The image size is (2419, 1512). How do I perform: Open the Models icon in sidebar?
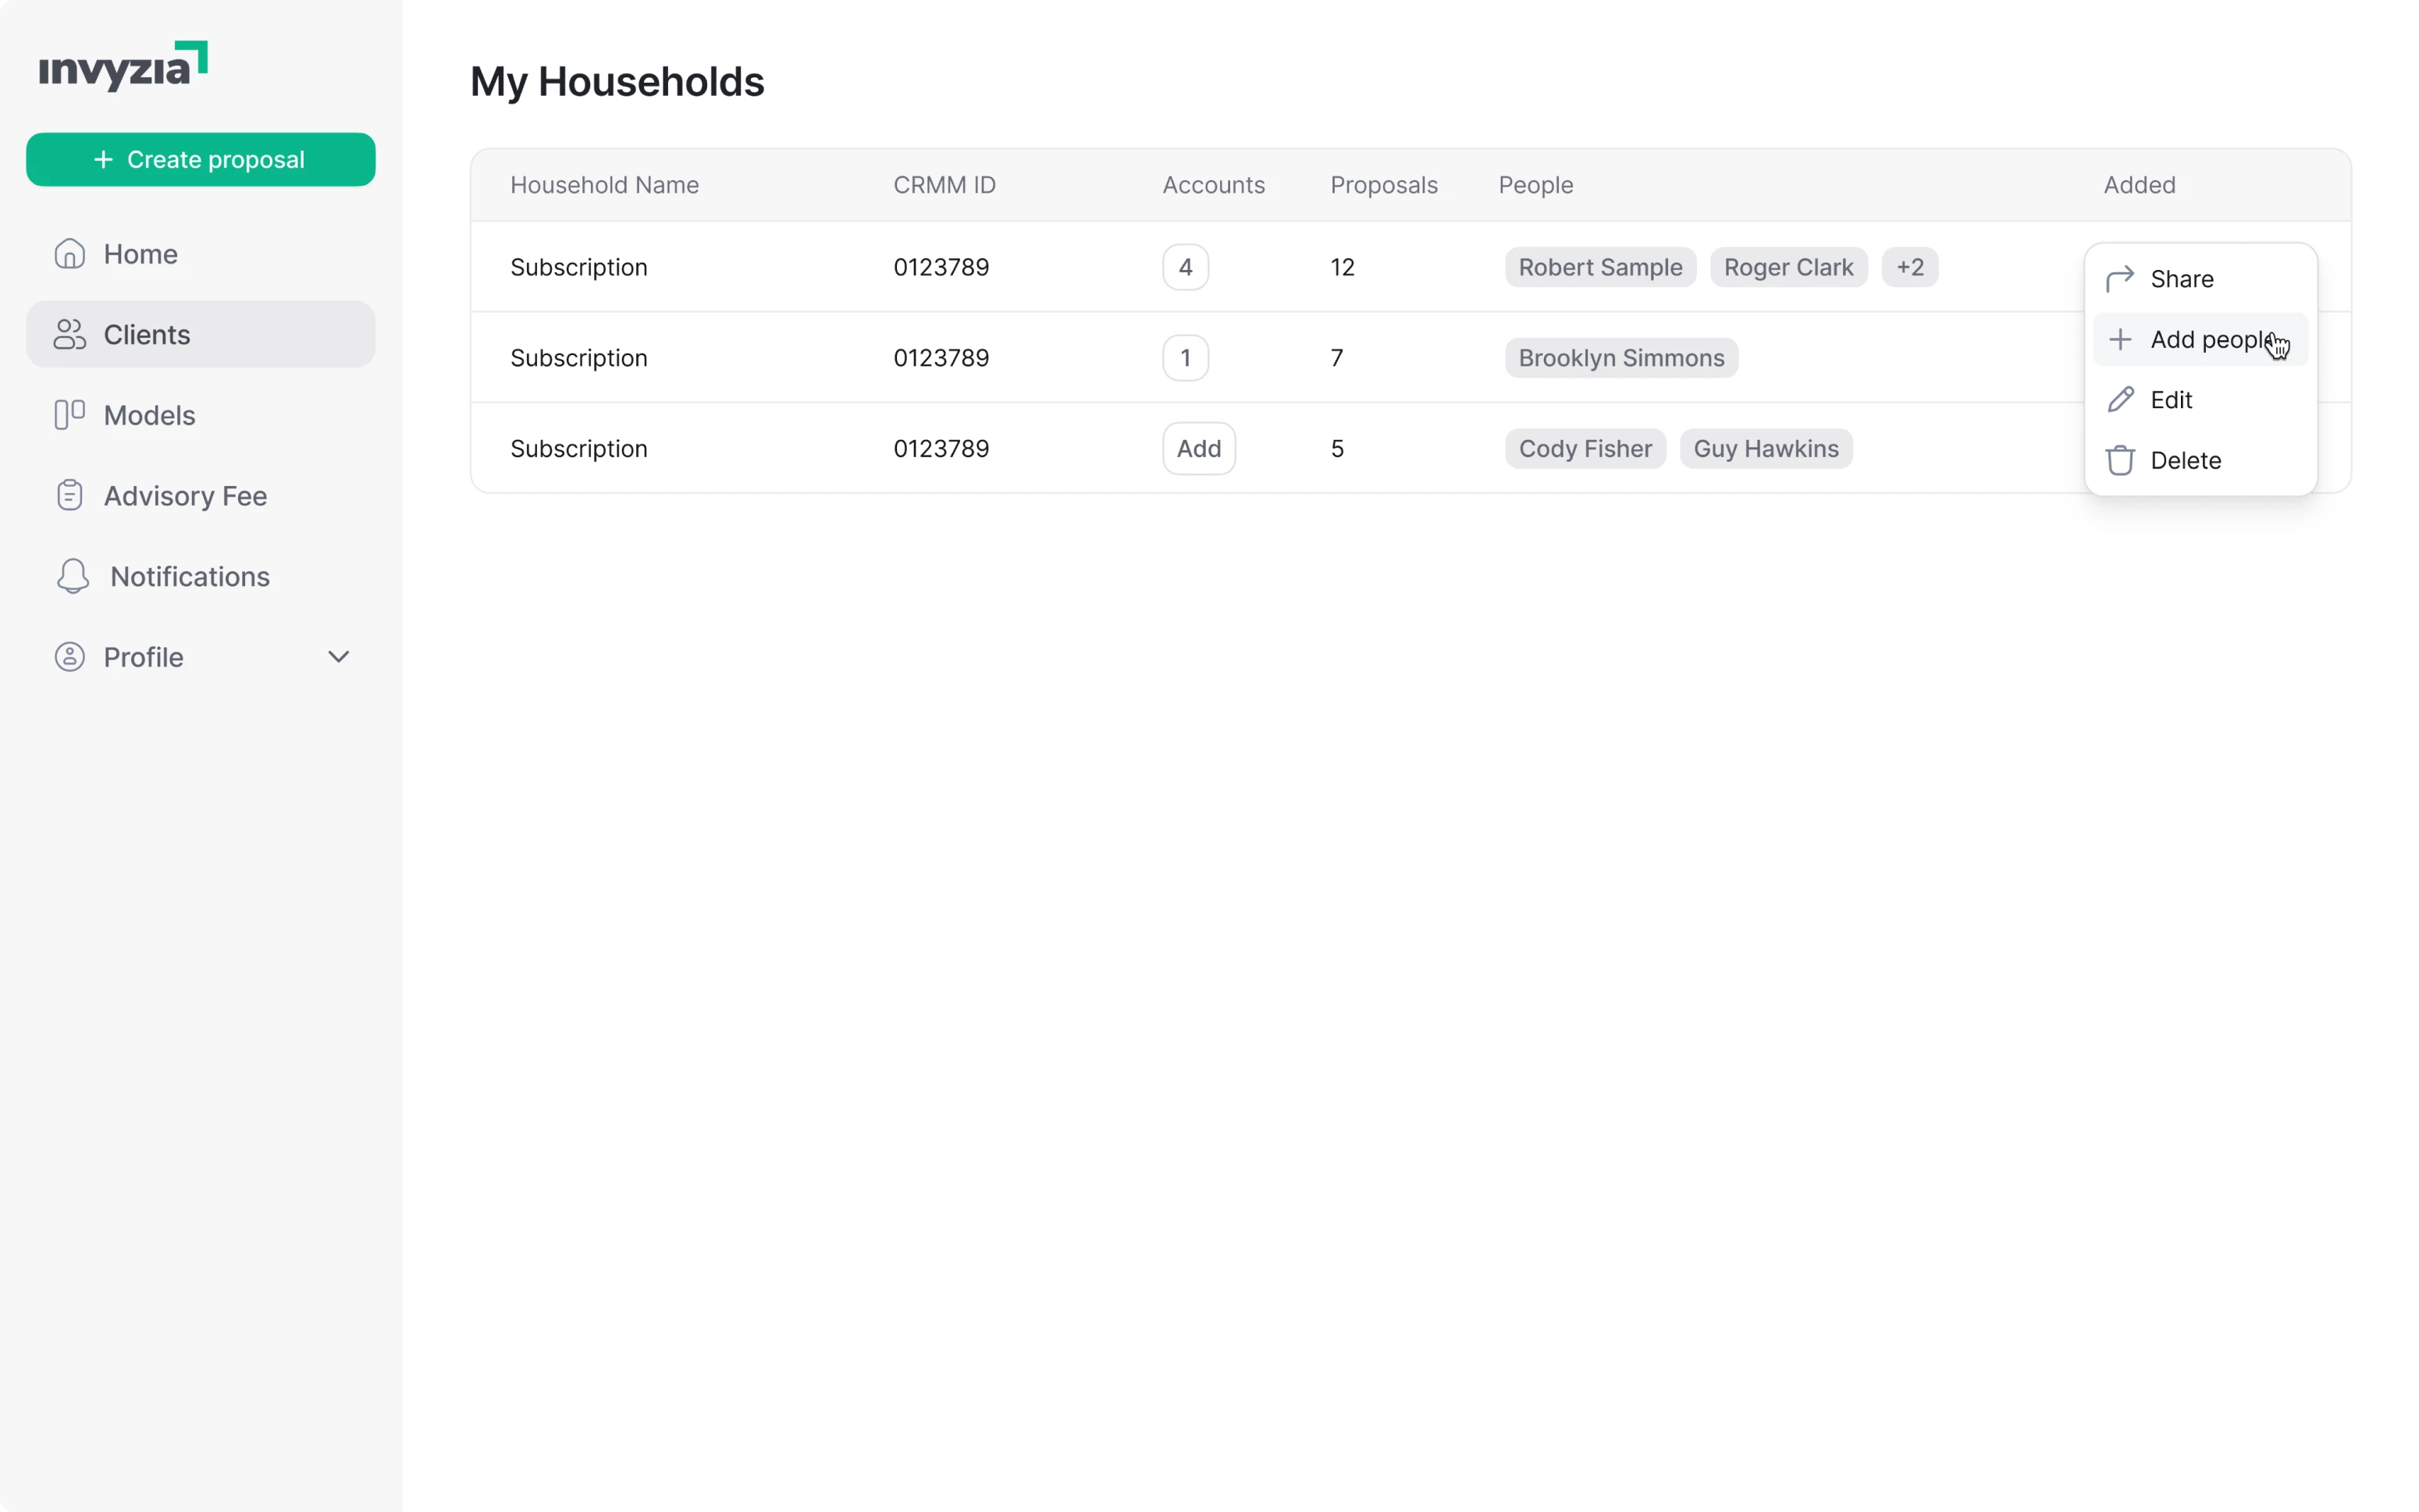[67, 414]
